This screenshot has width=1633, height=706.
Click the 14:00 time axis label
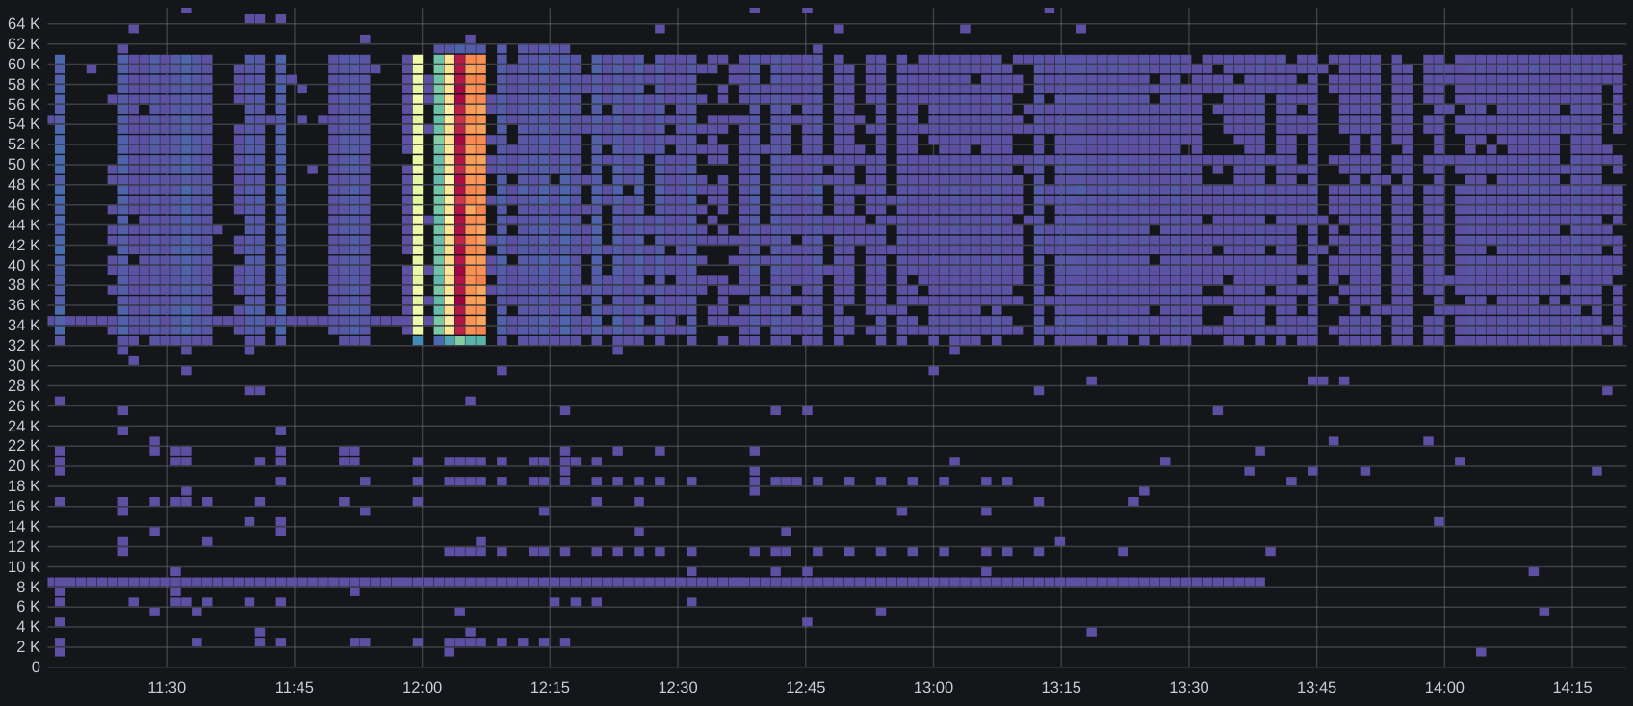(x=1444, y=688)
